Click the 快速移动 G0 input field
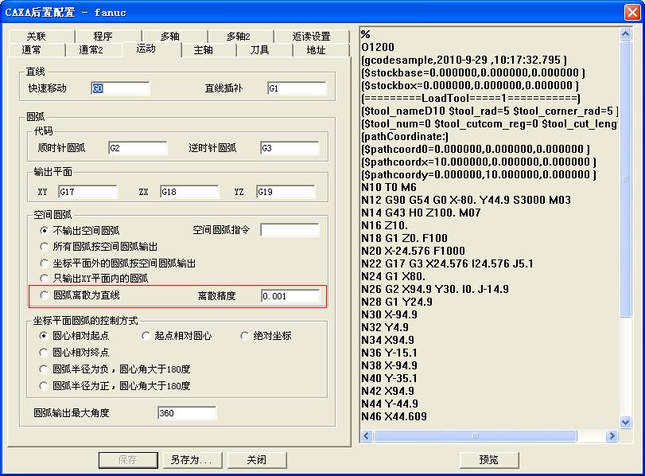The height and width of the screenshot is (476, 645). (x=120, y=88)
